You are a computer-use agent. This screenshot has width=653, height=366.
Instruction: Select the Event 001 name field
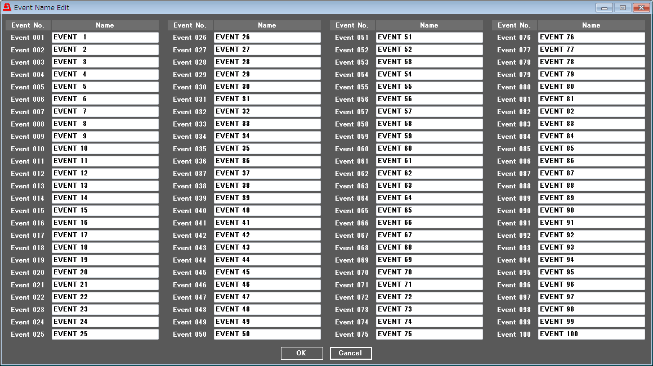[x=105, y=38]
